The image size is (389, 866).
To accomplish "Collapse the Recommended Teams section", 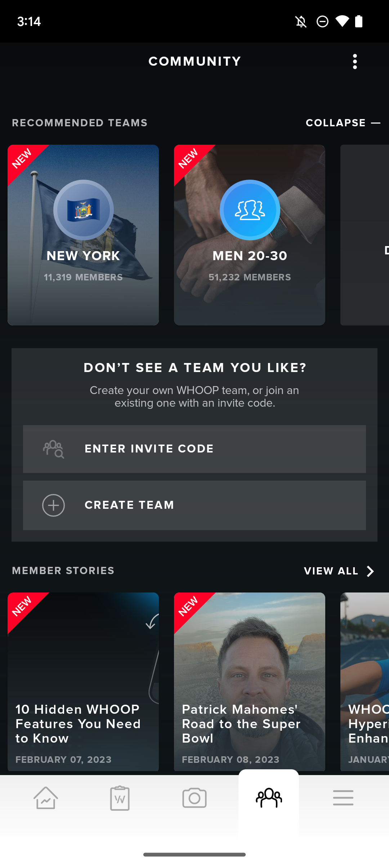I will [343, 123].
